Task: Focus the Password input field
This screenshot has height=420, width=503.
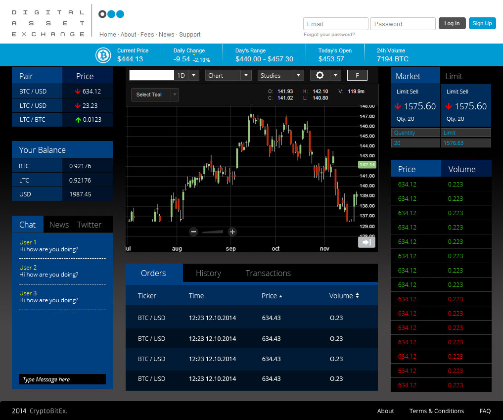Action: [x=403, y=24]
